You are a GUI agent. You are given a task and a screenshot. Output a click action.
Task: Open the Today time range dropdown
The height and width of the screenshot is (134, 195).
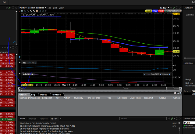[165, 8]
